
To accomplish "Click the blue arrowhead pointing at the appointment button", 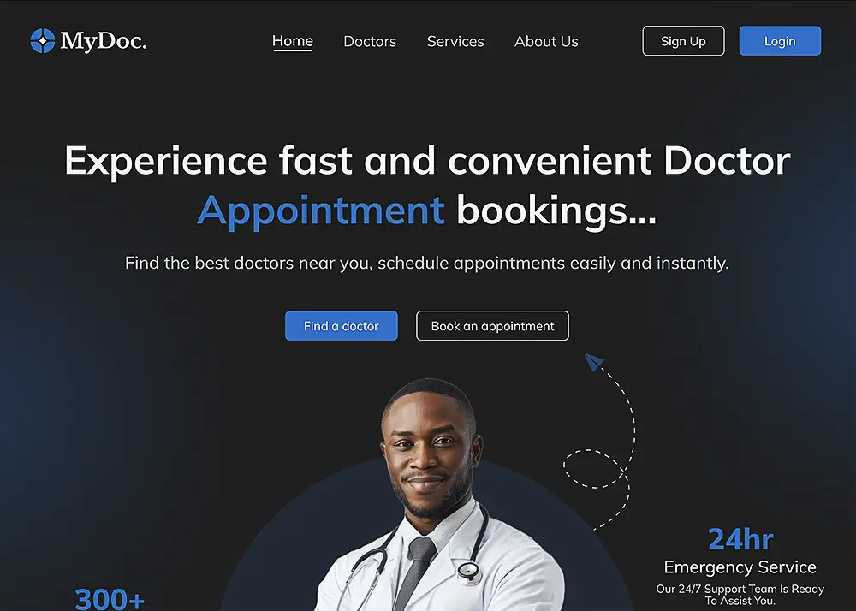I will (593, 362).
